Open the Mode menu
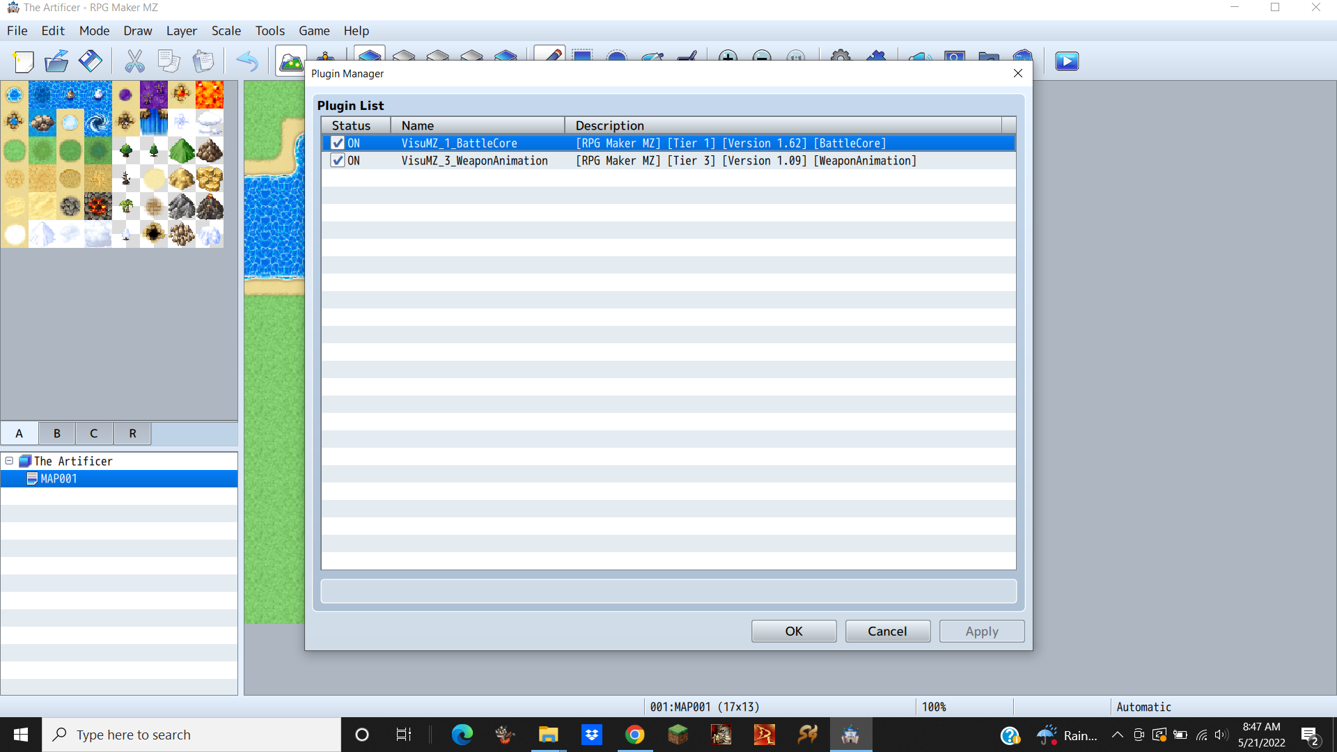Screen dimensions: 1337x752 point(94,31)
